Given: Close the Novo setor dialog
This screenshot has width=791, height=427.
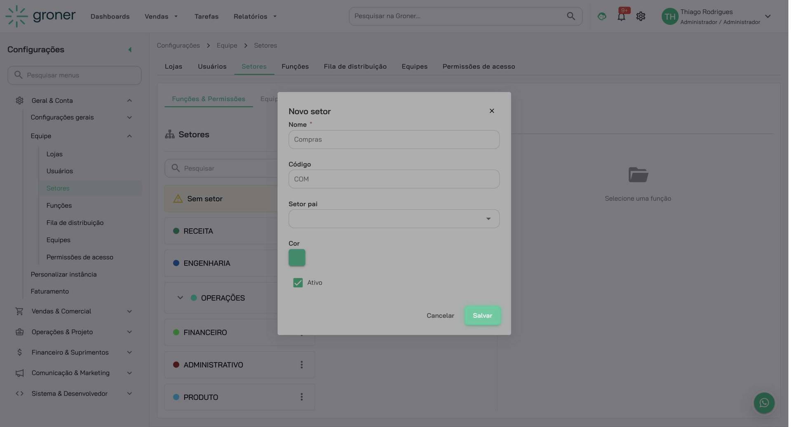Looking at the screenshot, I should [491, 111].
